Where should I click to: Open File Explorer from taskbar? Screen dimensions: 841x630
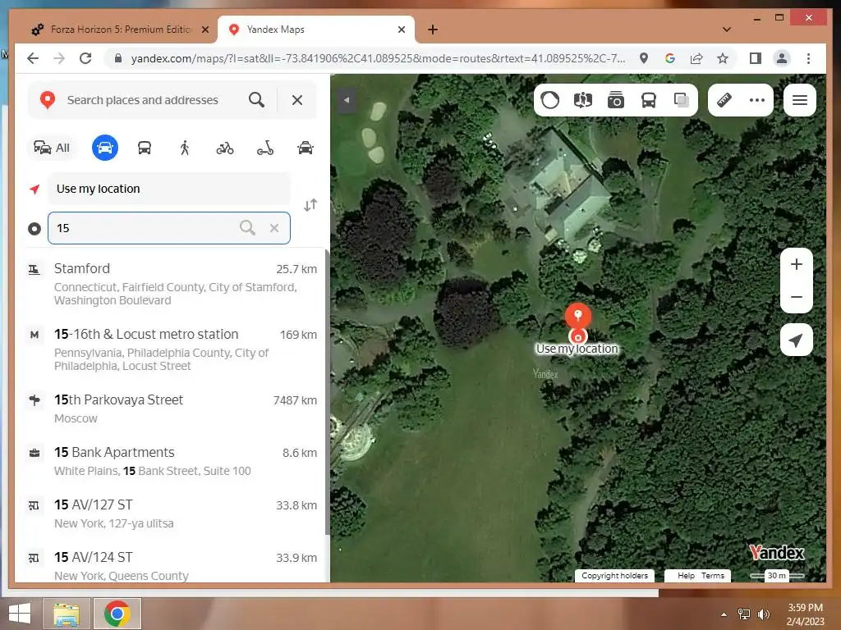point(67,614)
